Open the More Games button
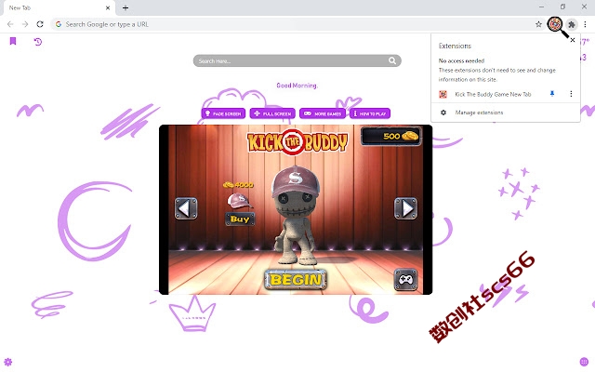This screenshot has height=372, width=595. [x=323, y=113]
